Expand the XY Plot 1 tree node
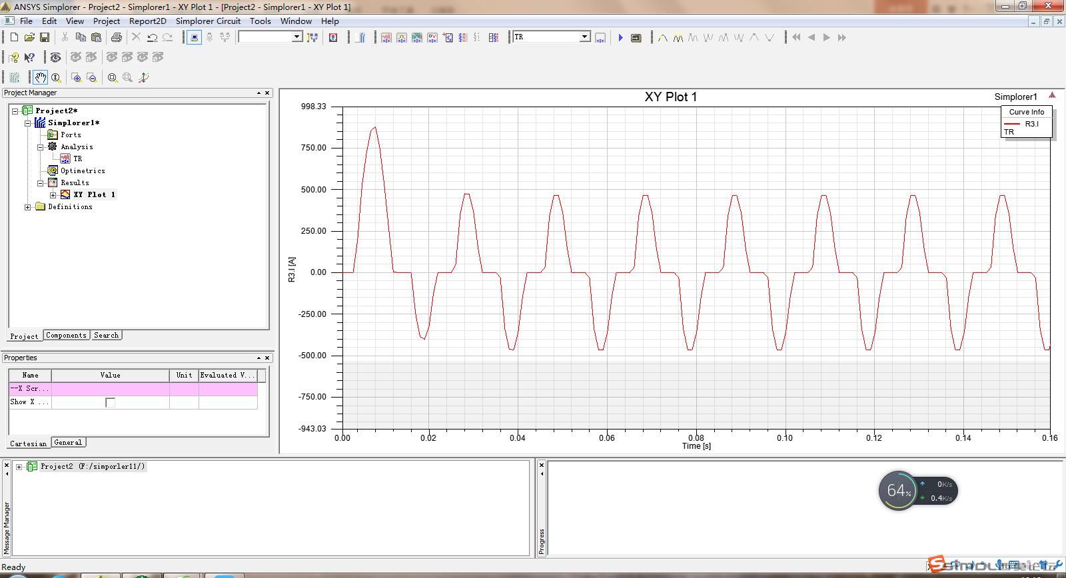Screen dimensions: 1066x578 (53, 194)
